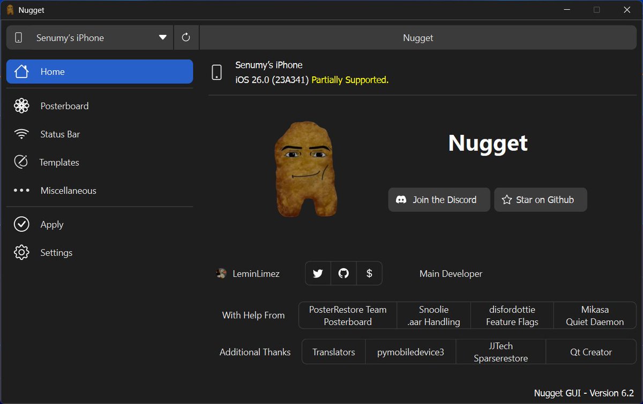This screenshot has height=404, width=643.
Task: Click disfordottie Feature Flags button
Action: tap(512, 316)
